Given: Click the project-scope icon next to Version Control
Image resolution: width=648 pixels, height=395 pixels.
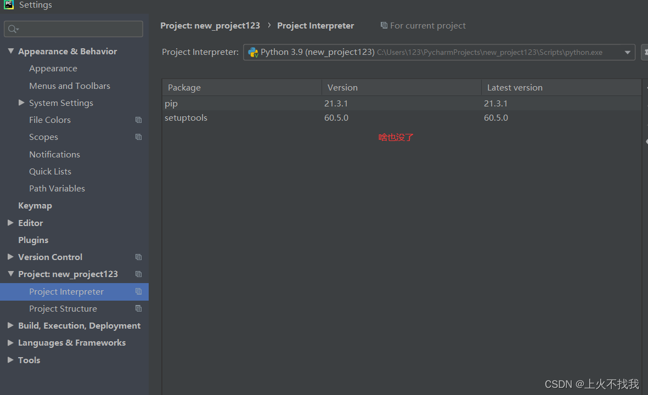Looking at the screenshot, I should pyautogui.click(x=138, y=257).
